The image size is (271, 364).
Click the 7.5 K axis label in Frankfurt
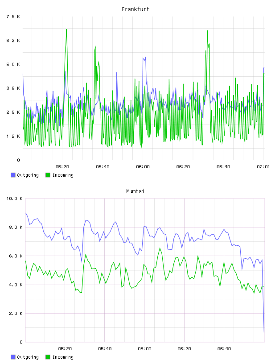pyautogui.click(x=13, y=17)
